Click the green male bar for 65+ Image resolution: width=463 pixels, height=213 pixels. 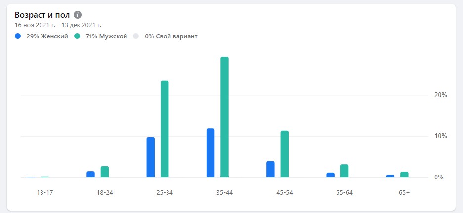pyautogui.click(x=404, y=174)
